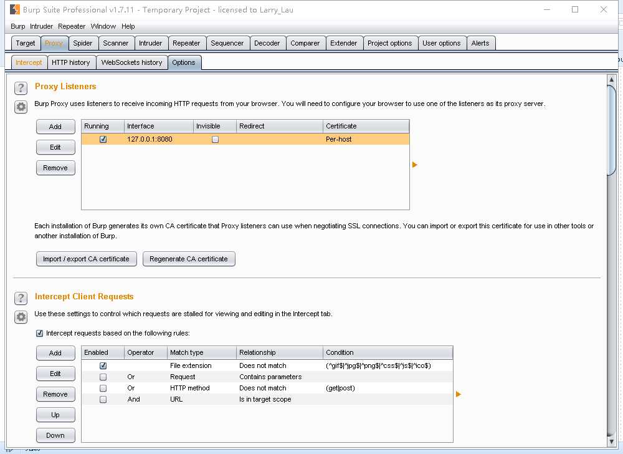Open the Burp menu

18,26
